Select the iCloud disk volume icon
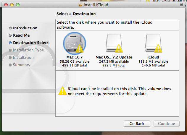Image resolution: width=187 pixels, height=135 pixels. click(x=153, y=43)
